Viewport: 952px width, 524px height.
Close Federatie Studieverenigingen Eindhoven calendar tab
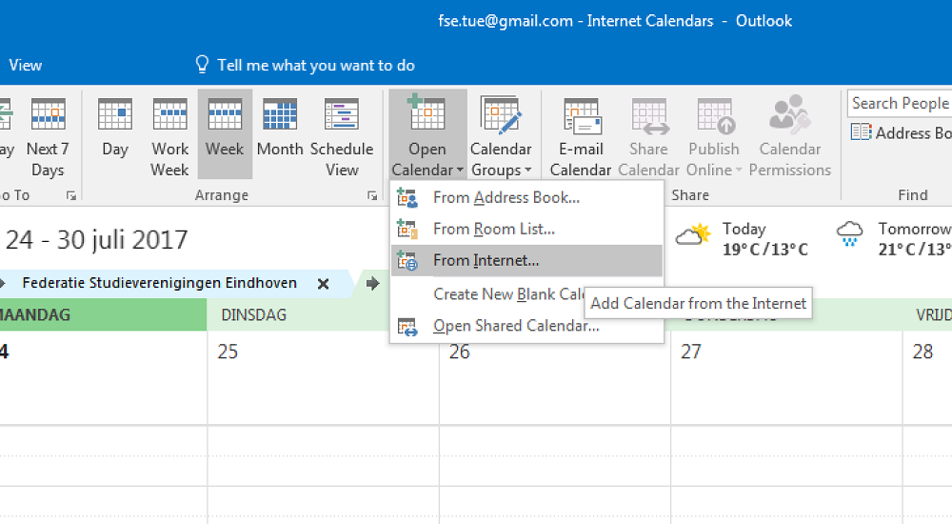coord(324,283)
